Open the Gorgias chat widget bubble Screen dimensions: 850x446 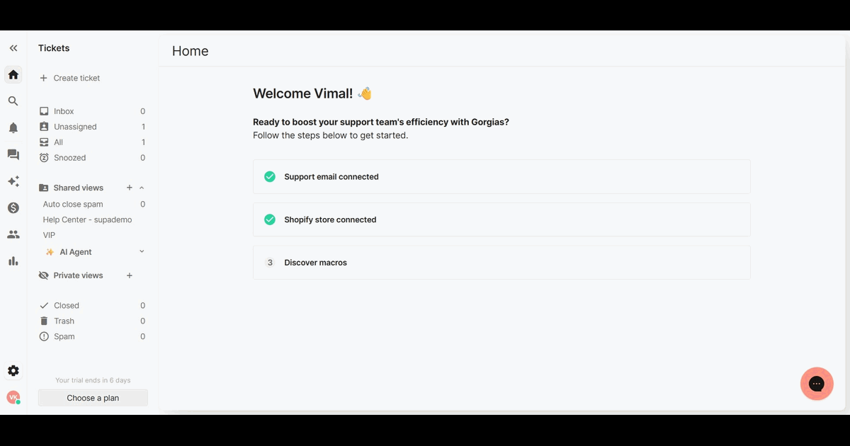[817, 384]
